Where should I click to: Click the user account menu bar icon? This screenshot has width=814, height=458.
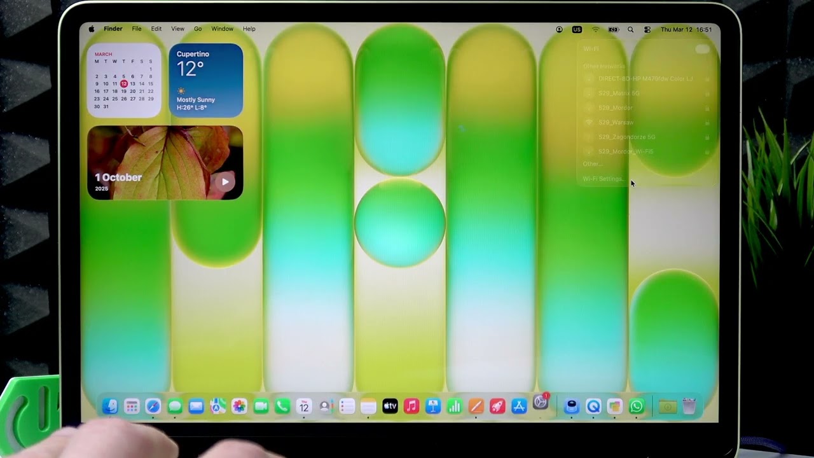pyautogui.click(x=559, y=29)
